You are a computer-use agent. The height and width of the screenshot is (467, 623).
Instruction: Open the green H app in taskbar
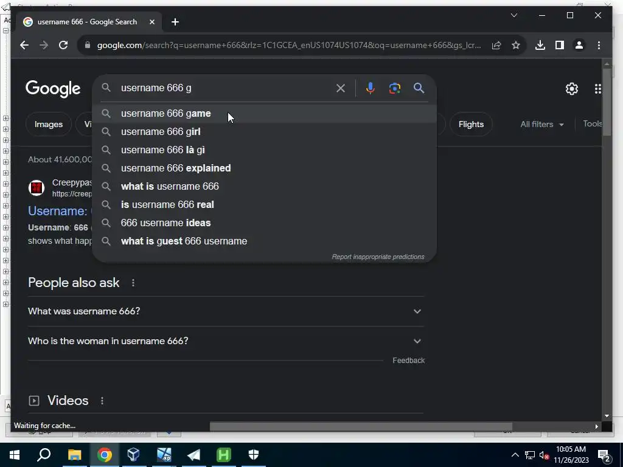point(224,455)
